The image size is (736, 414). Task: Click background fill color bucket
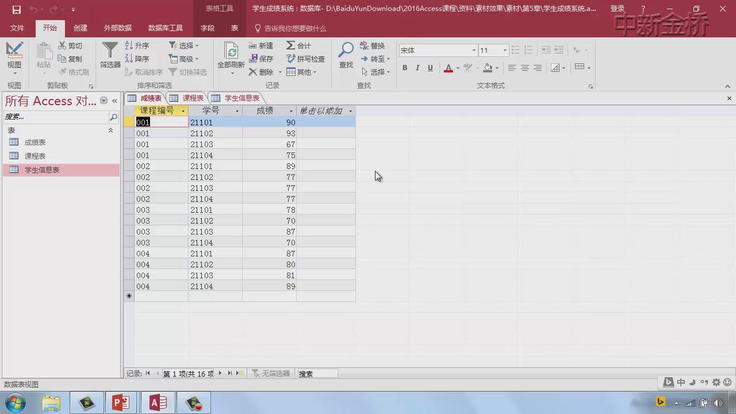488,68
